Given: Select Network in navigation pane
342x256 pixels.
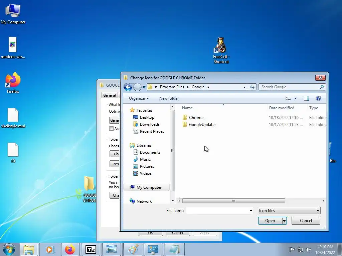Looking at the screenshot, I should pos(144,201).
